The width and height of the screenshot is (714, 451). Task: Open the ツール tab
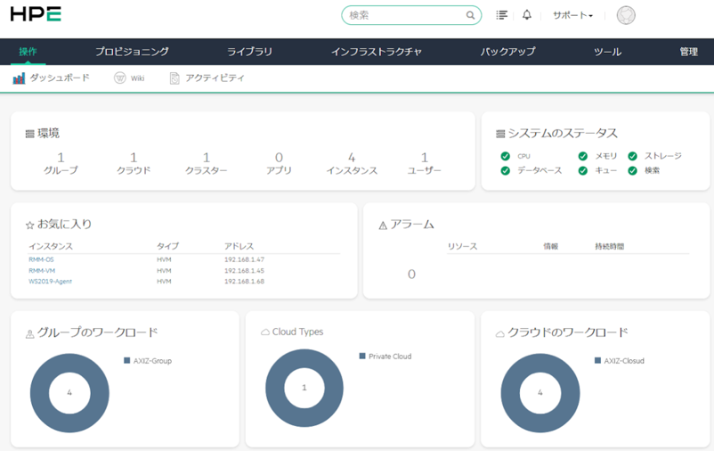(x=607, y=52)
